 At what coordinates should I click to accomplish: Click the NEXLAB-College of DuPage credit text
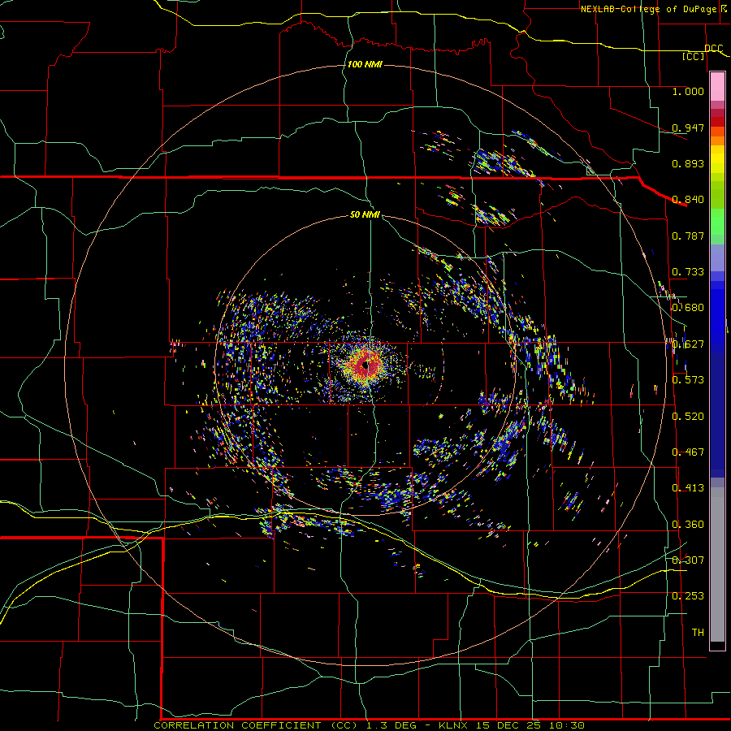(648, 9)
